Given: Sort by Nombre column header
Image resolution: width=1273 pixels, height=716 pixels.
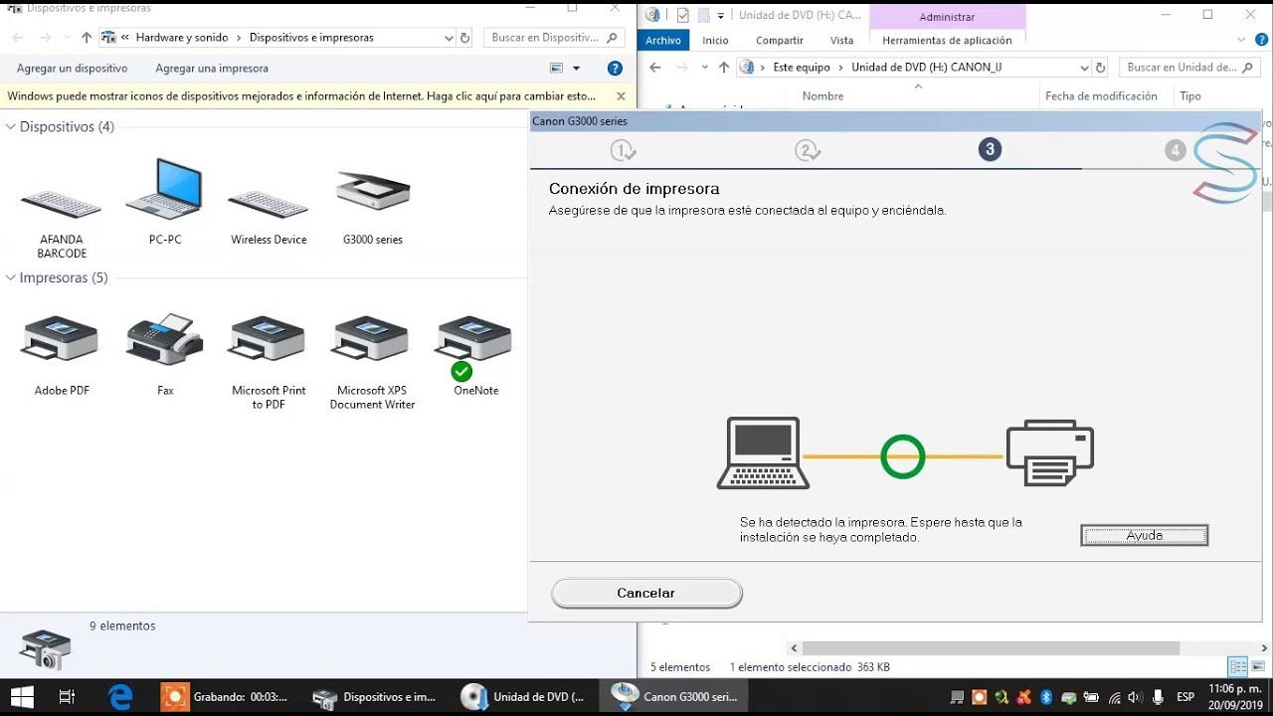Looking at the screenshot, I should (822, 96).
